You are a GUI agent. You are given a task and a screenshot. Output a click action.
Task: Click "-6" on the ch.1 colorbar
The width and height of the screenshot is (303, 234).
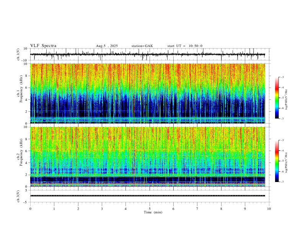pyautogui.click(x=282, y=108)
